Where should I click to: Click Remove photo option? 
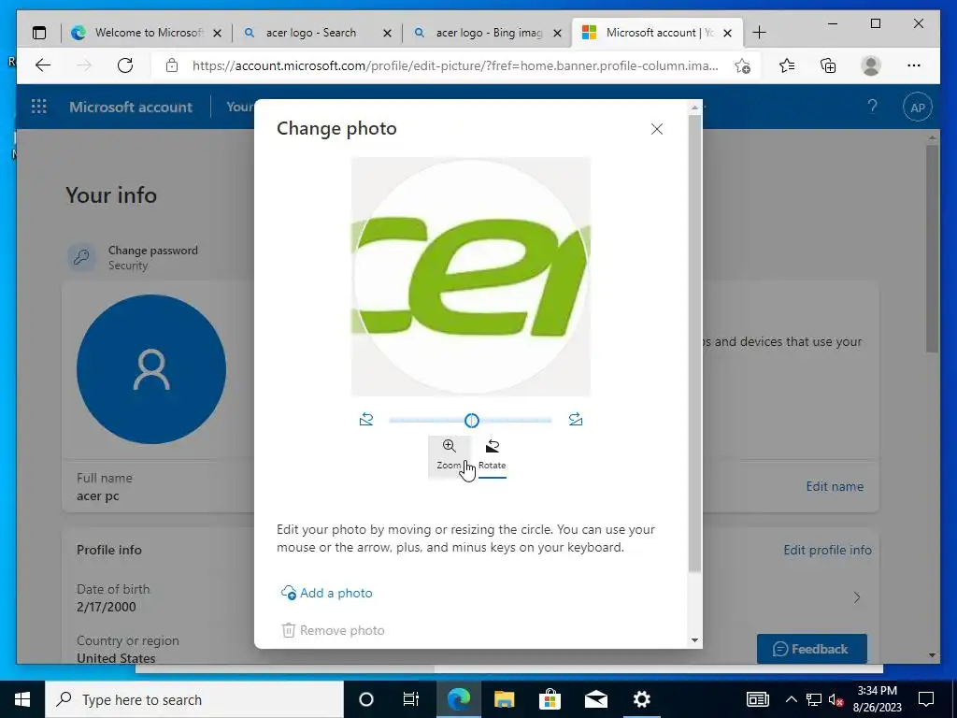pos(333,630)
